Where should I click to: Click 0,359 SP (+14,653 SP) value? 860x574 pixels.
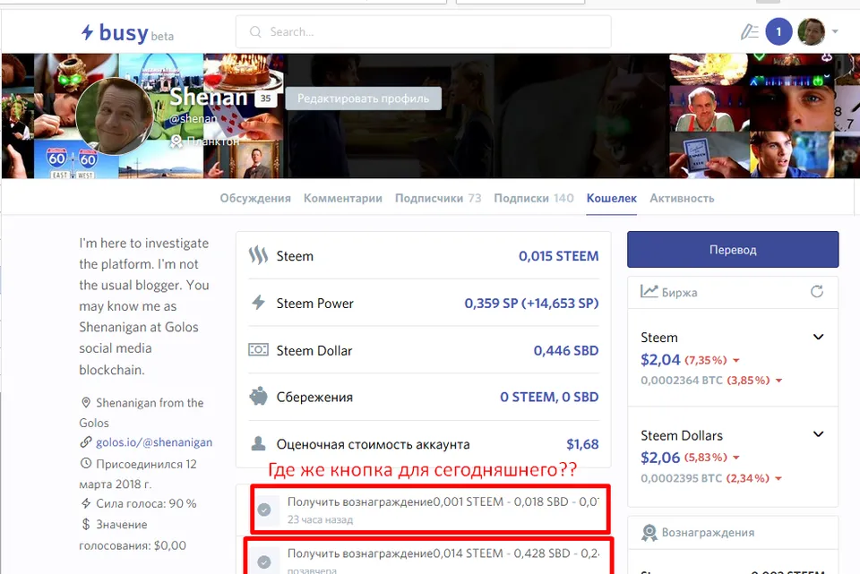click(x=531, y=304)
